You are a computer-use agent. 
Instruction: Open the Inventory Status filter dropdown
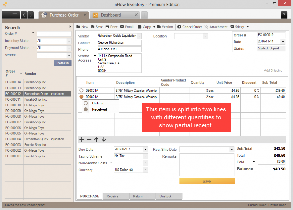coord(69,41)
